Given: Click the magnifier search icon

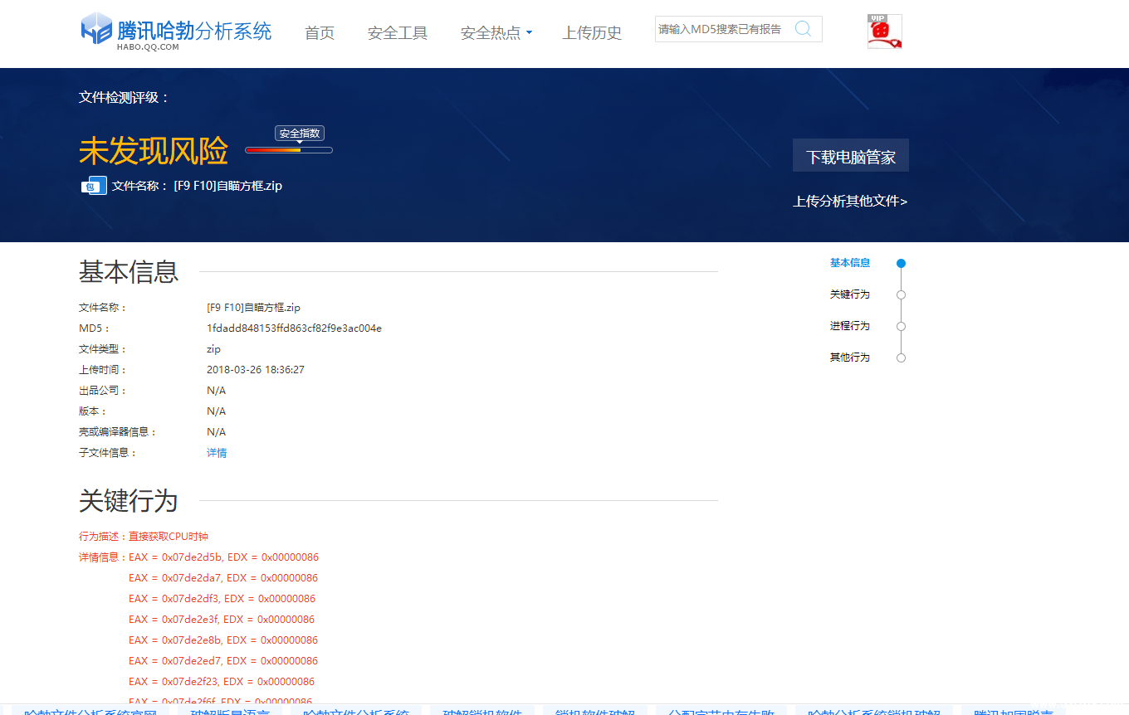Looking at the screenshot, I should point(803,29).
